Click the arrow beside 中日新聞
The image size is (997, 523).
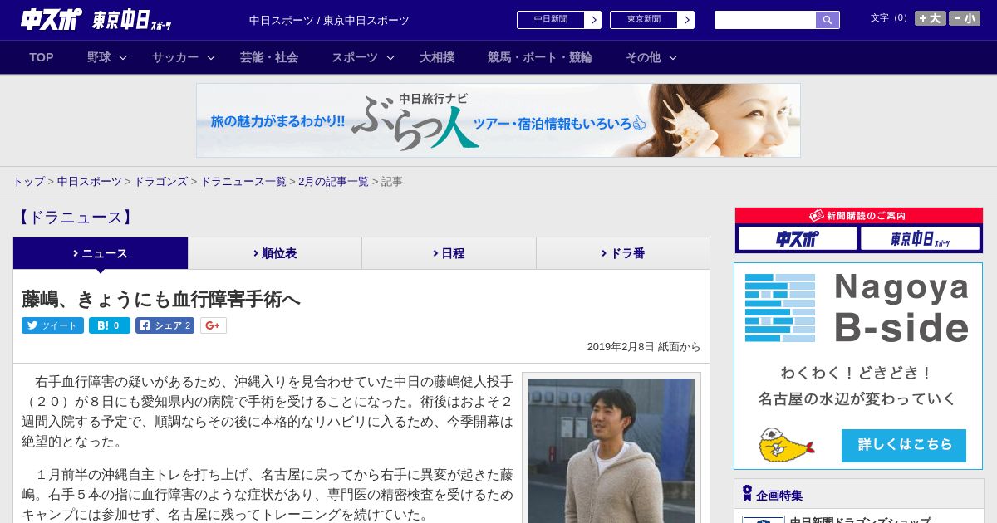click(x=593, y=19)
